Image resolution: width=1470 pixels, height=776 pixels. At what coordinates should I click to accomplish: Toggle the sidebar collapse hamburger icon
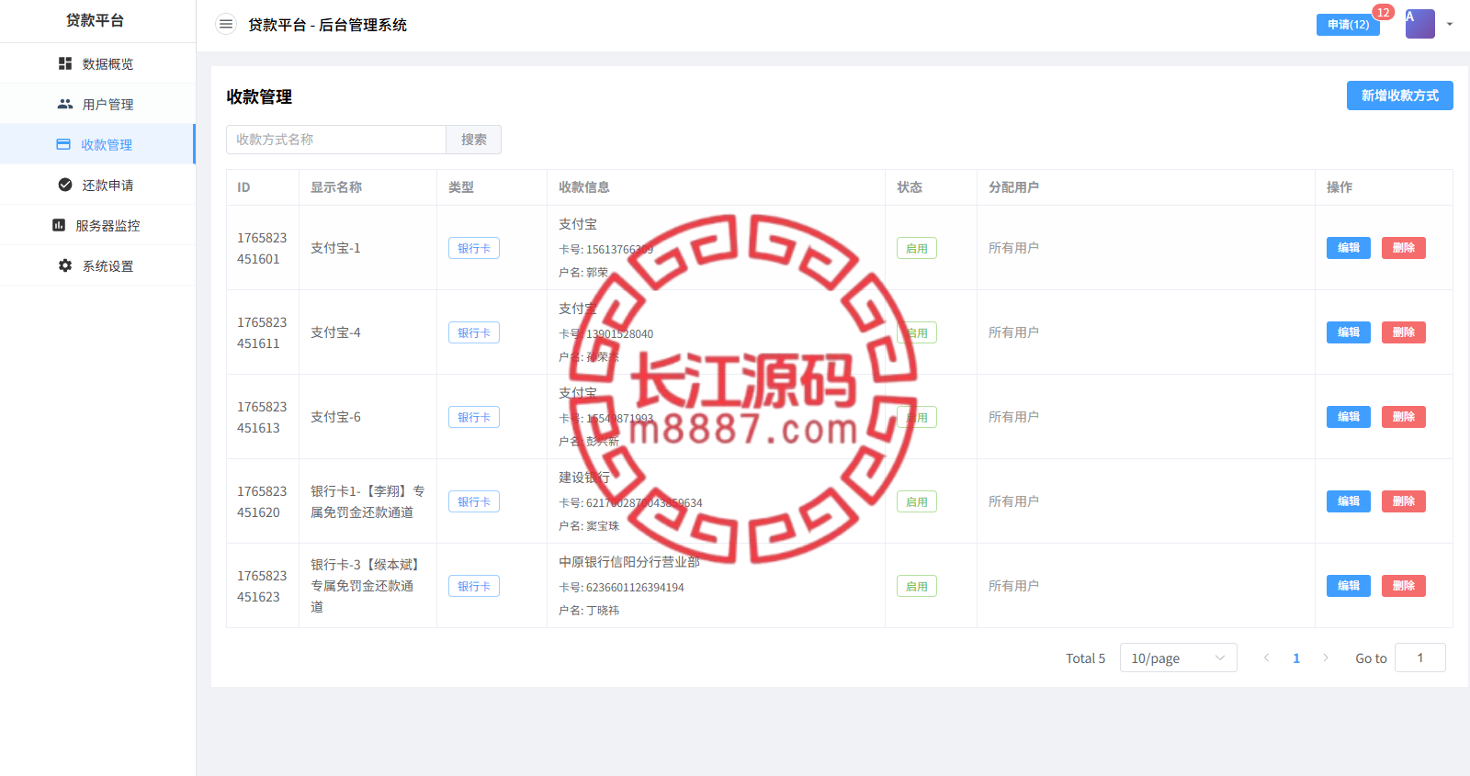click(x=226, y=25)
